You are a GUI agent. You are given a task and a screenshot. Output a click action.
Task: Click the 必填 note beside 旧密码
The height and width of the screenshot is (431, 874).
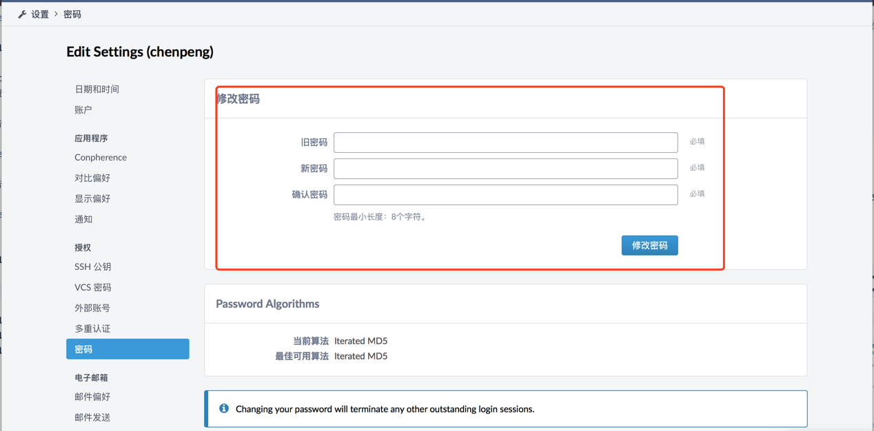point(697,141)
